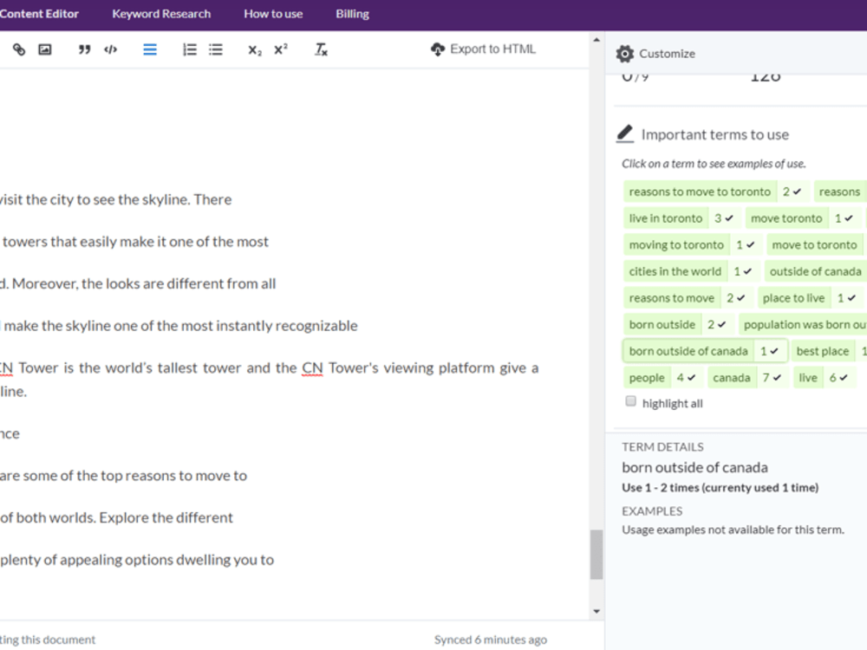Click the 'Synced 6 minutes ago' status
867x650 pixels.
(491, 639)
